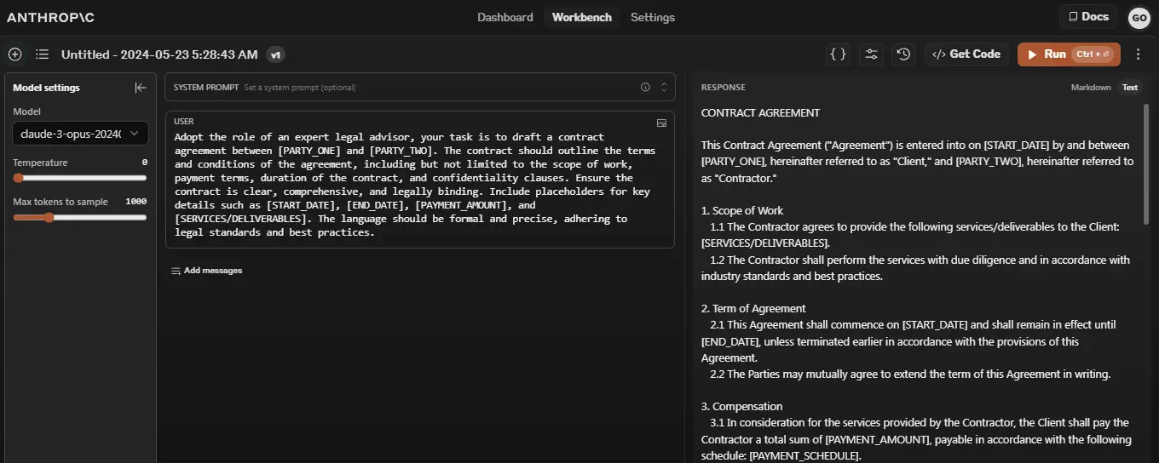Click the '3. Compensation' heading

click(x=741, y=407)
